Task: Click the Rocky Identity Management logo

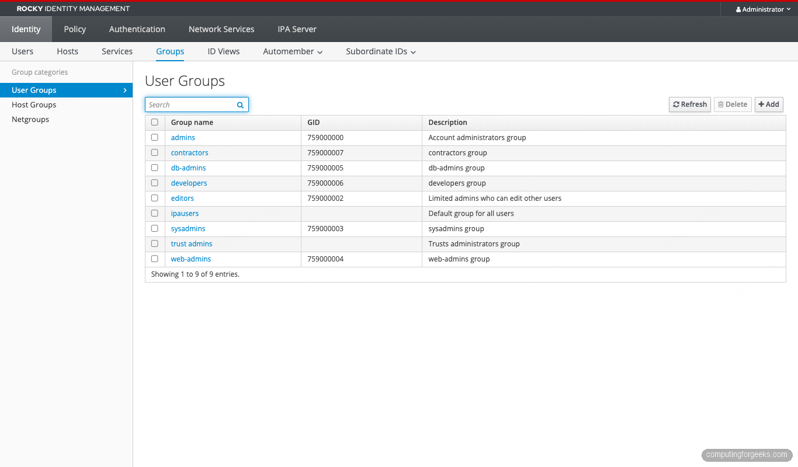Action: point(73,9)
